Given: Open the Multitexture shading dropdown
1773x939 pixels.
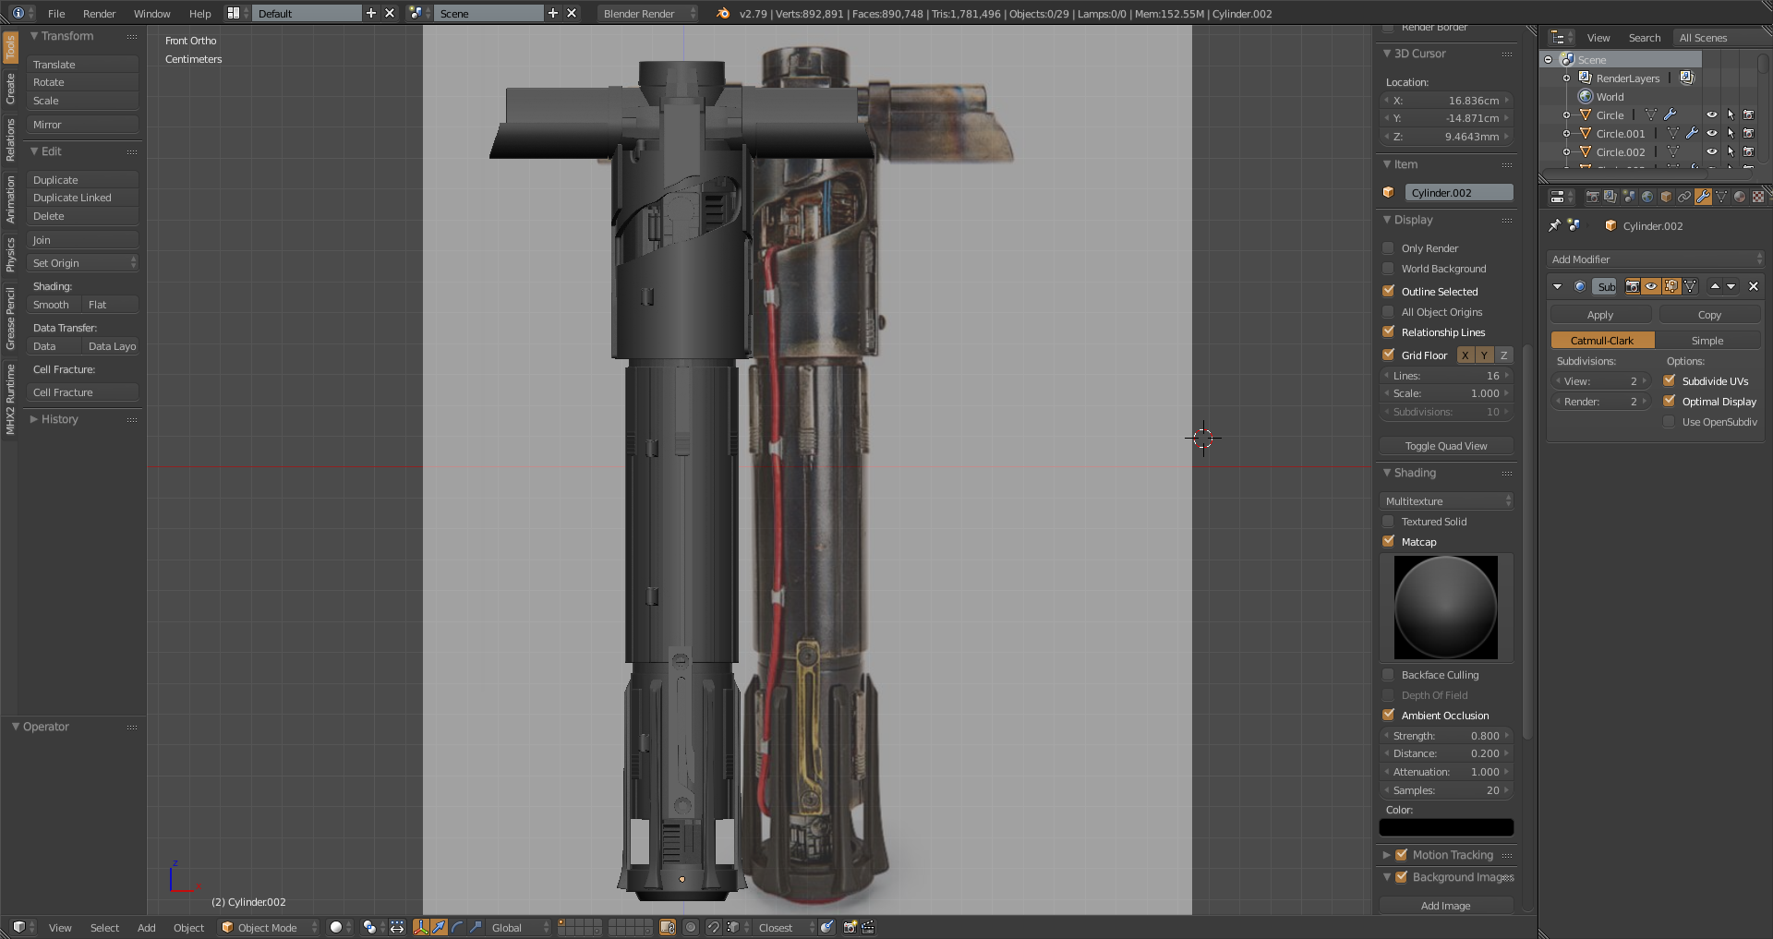Looking at the screenshot, I should click(x=1446, y=500).
